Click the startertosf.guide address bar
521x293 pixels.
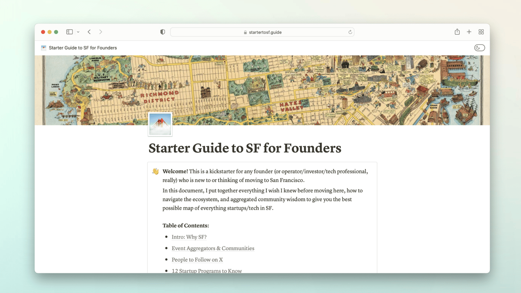(x=262, y=32)
